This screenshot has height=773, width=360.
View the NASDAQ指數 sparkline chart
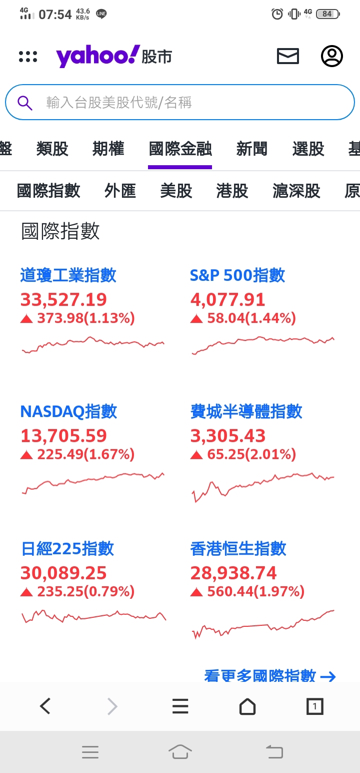click(x=93, y=482)
